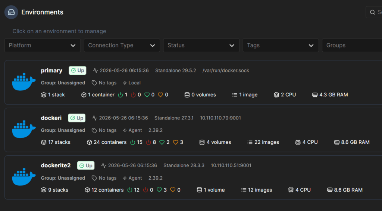Click the tag icon in primary row
This screenshot has height=211, width=382.
point(94,83)
